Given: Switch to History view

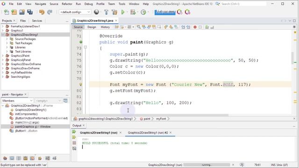Looking at the screenshot, I should (105, 27).
